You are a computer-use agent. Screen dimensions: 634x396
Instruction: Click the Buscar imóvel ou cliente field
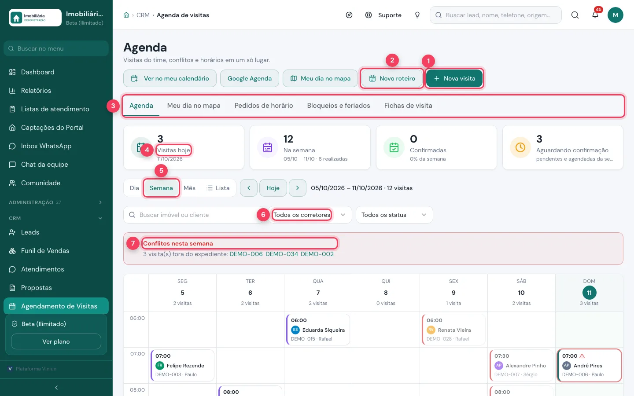194,215
